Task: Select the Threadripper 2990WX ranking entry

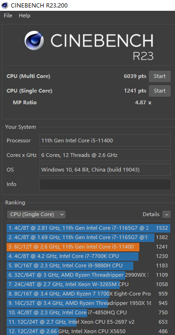Action: 88,275
